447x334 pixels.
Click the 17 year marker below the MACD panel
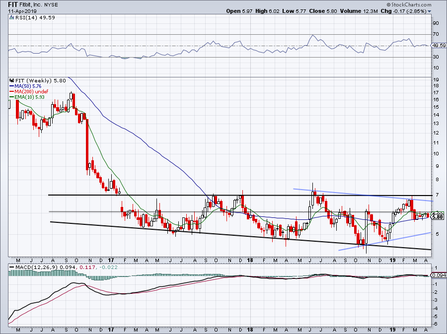coord(110,329)
